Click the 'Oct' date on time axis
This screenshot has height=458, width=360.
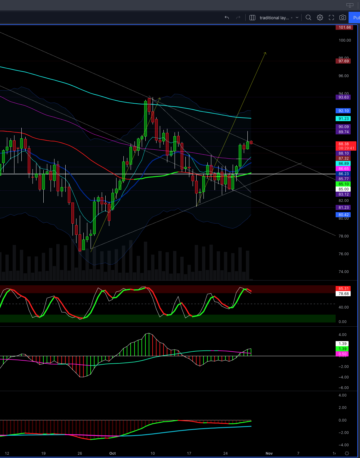point(113,453)
